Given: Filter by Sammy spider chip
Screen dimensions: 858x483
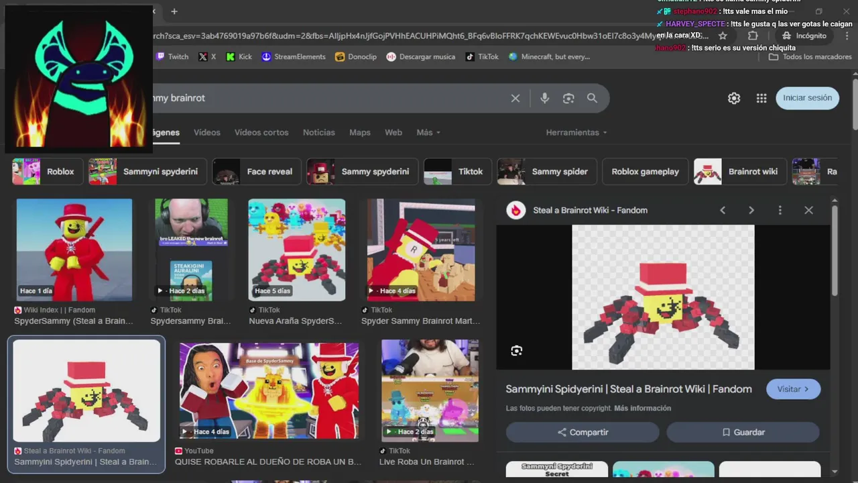Looking at the screenshot, I should click(x=547, y=172).
